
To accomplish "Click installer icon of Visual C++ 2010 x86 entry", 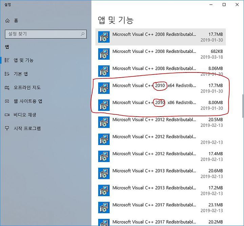I will [104, 105].
